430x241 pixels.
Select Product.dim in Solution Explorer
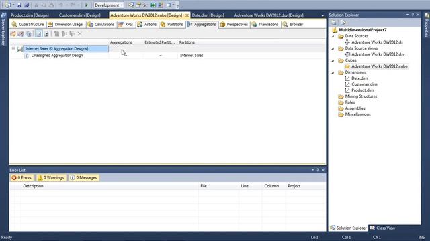click(363, 90)
